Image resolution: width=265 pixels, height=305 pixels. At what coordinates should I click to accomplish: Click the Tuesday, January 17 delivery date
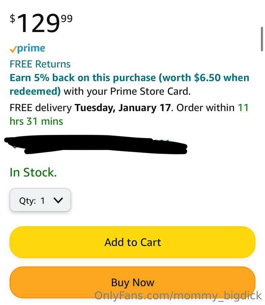click(x=122, y=108)
